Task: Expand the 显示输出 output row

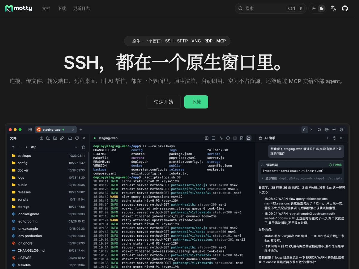Action: tap(301, 178)
